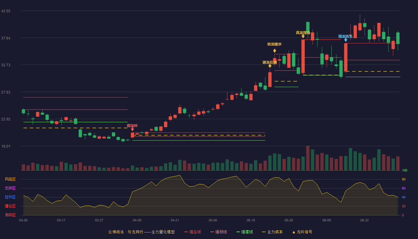The width and height of the screenshot is (418, 239).
Task: Click the 幼龙嬉水 signal label
Action: (274, 44)
